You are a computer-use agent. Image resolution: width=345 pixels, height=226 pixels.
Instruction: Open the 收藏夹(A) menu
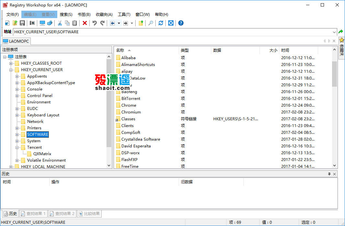click(x=104, y=15)
